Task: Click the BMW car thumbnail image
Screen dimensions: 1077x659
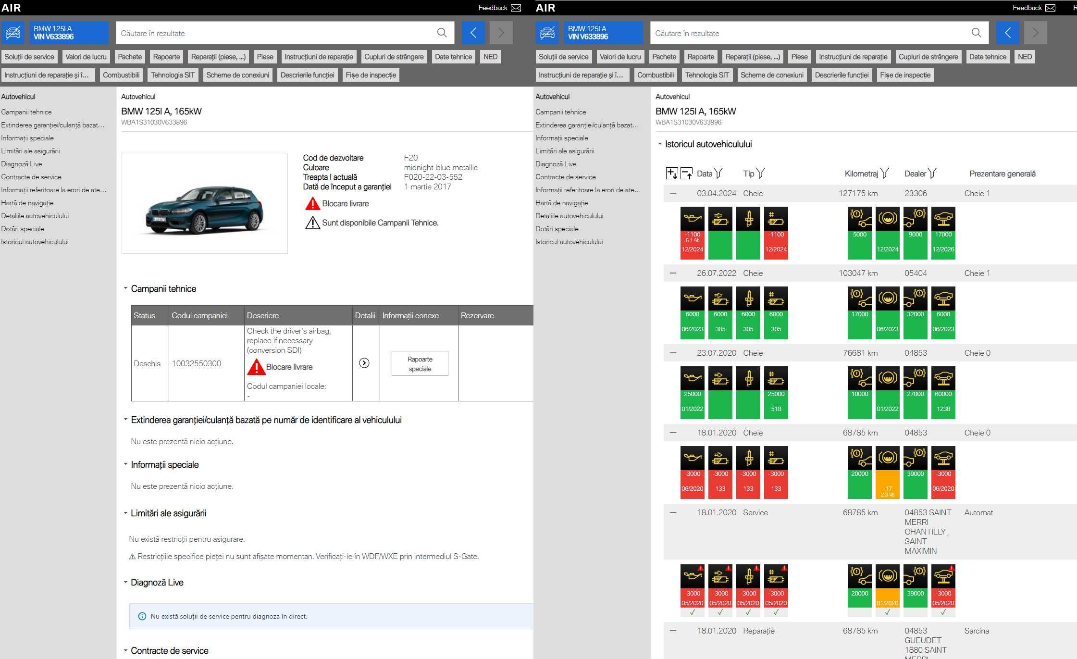Action: point(205,203)
